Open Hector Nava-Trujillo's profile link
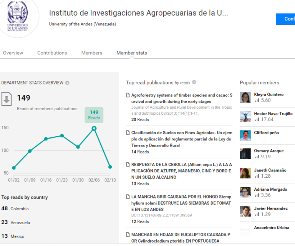Viewport: 295px width, 246px height. pyautogui.click(x=273, y=114)
